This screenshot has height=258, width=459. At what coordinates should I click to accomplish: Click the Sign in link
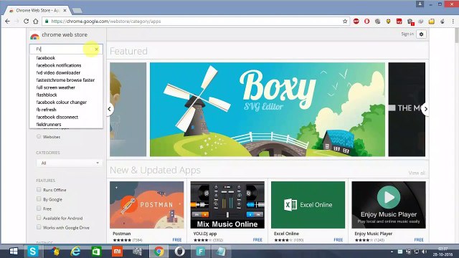point(407,34)
